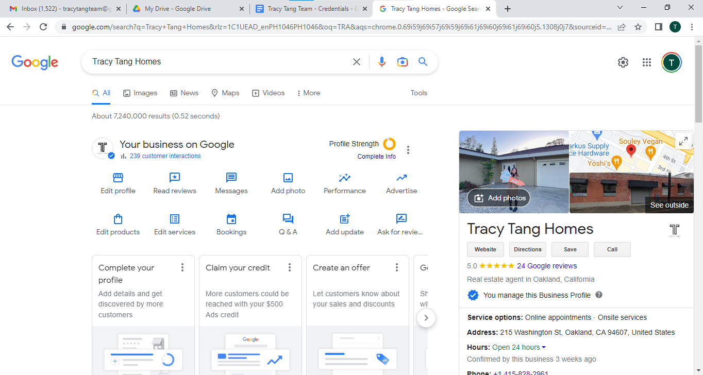Click Profile Strength progress ring

point(390,144)
